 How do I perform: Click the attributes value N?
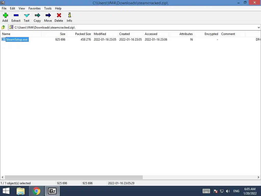point(192,40)
